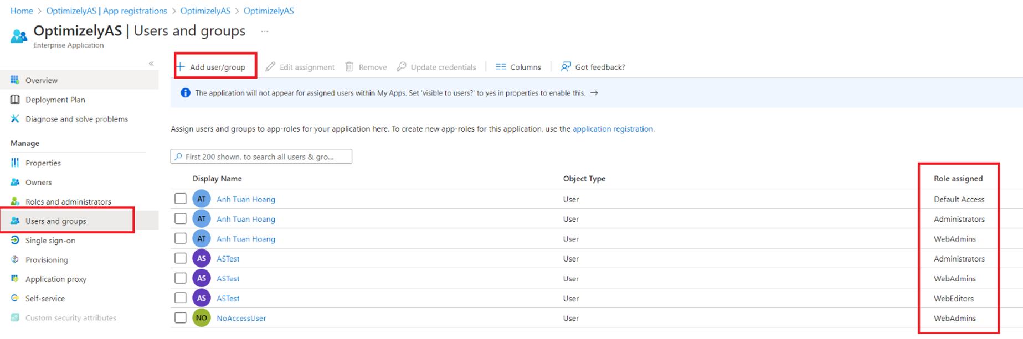Click the Single sign-on icon
This screenshot has height=339, width=1023.
[x=15, y=240]
